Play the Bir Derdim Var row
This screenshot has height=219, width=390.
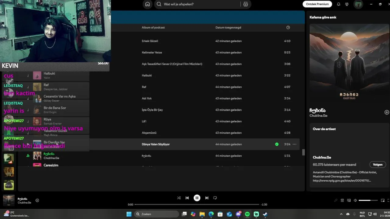pyautogui.click(x=28, y=144)
